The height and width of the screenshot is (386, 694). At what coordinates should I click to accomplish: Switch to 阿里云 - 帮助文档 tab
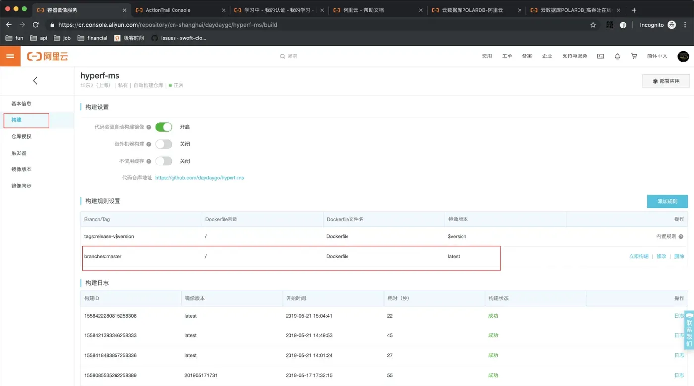pos(377,10)
